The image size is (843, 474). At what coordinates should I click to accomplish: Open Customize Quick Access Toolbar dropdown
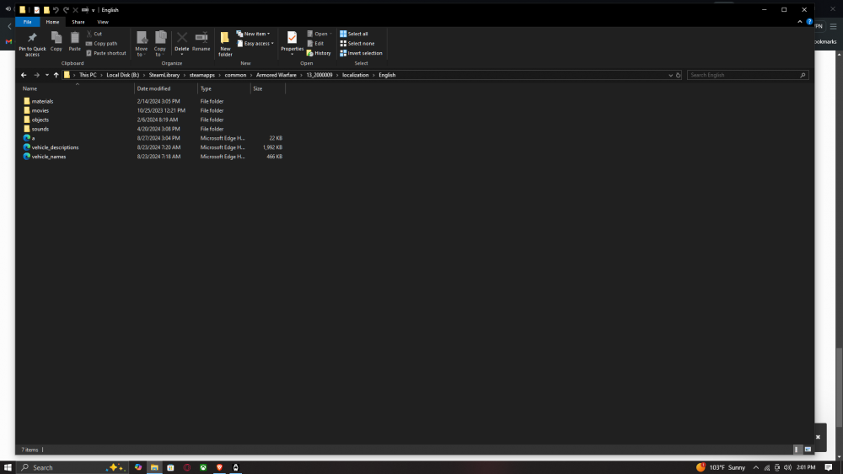(x=93, y=10)
